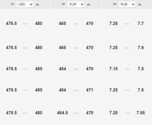152x125 pixels.
Task: Open the RUB currency dropdown
Action: [127, 4]
